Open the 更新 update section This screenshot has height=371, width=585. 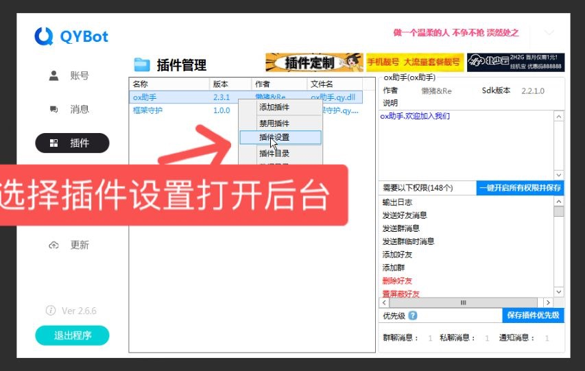69,245
